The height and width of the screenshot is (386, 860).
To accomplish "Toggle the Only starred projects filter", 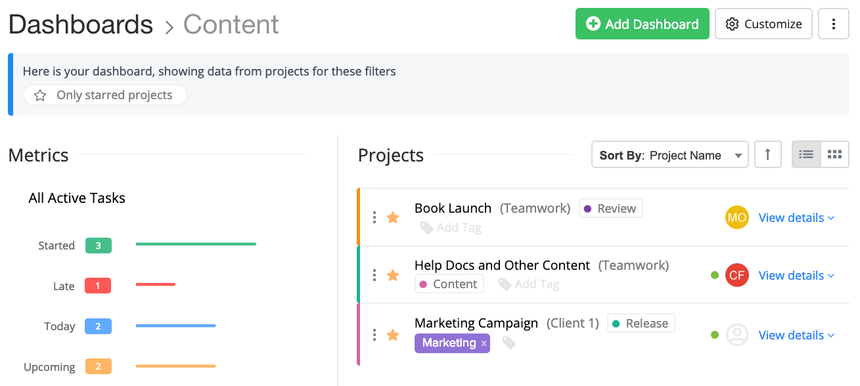I will tap(105, 95).
